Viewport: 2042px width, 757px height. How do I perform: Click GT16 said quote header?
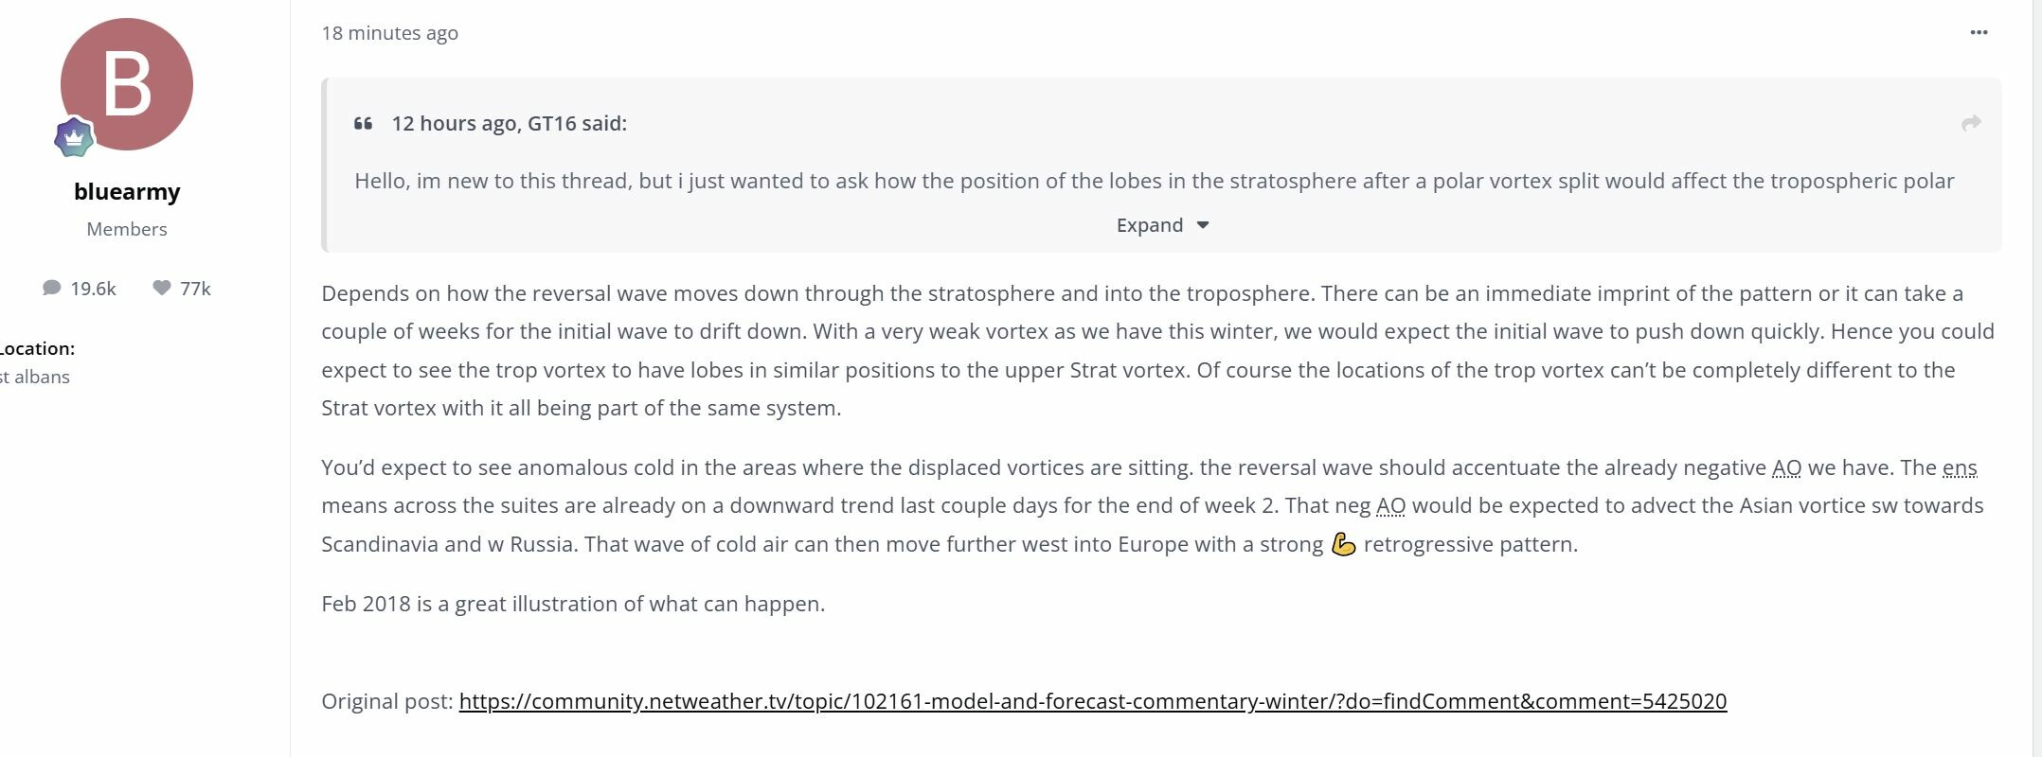pos(510,123)
